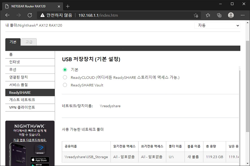Image resolution: width=250 pixels, height=166 pixels.
Task: Click the App Store download badge
Action: click(40, 160)
